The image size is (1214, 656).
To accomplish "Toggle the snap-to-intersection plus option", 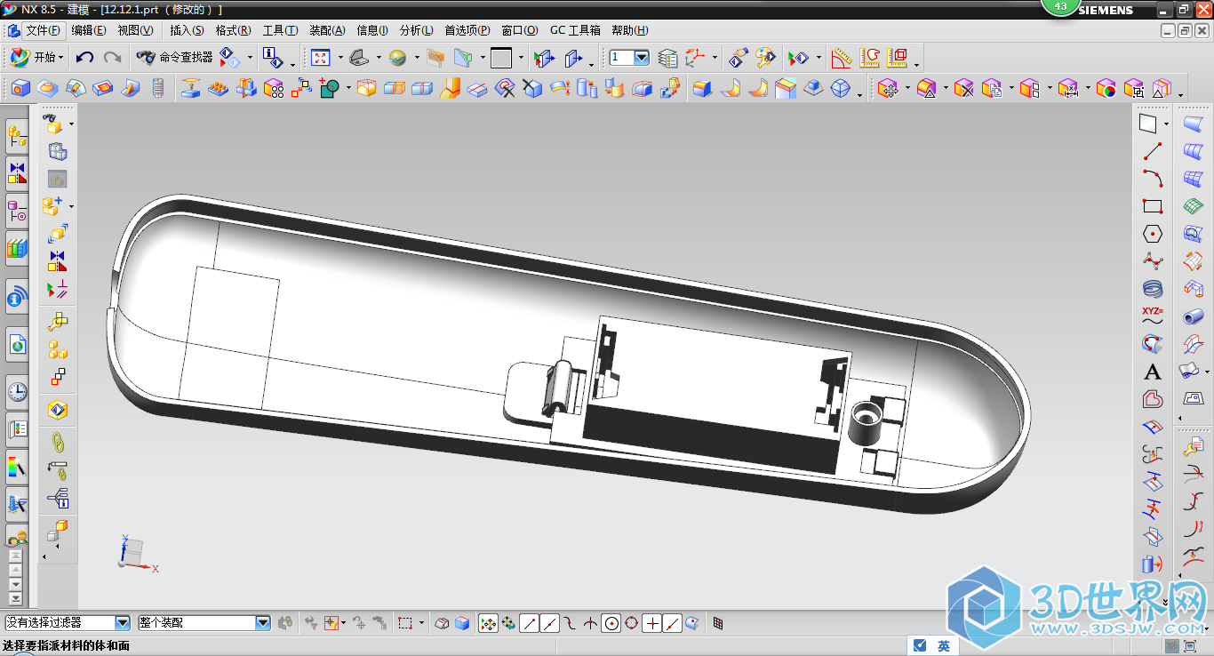I will [652, 623].
